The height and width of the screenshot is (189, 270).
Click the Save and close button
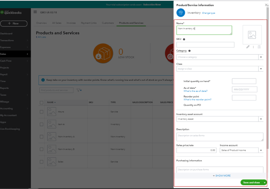pos(251,182)
